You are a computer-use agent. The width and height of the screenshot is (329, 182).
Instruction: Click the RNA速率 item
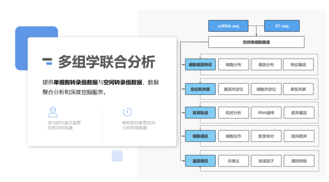click(266, 113)
